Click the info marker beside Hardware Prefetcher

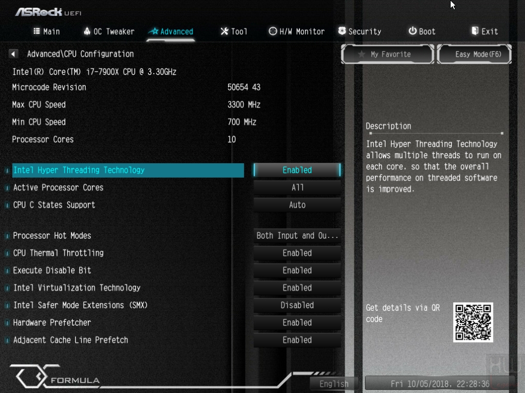7,323
